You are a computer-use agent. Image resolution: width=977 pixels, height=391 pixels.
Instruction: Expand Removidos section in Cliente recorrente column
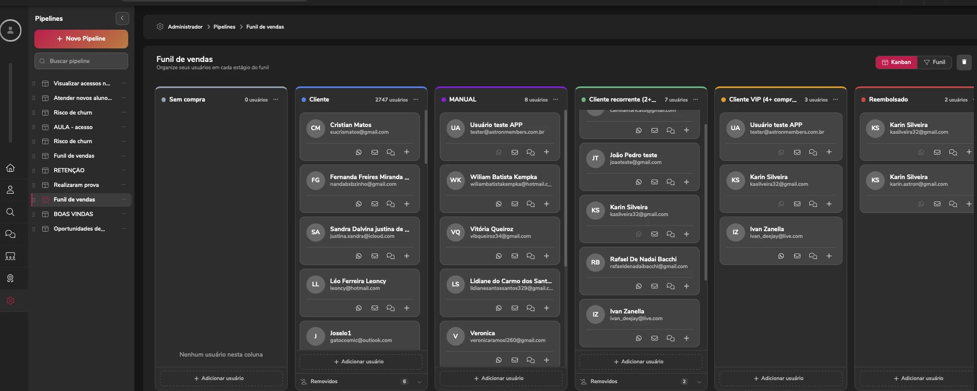(x=641, y=382)
